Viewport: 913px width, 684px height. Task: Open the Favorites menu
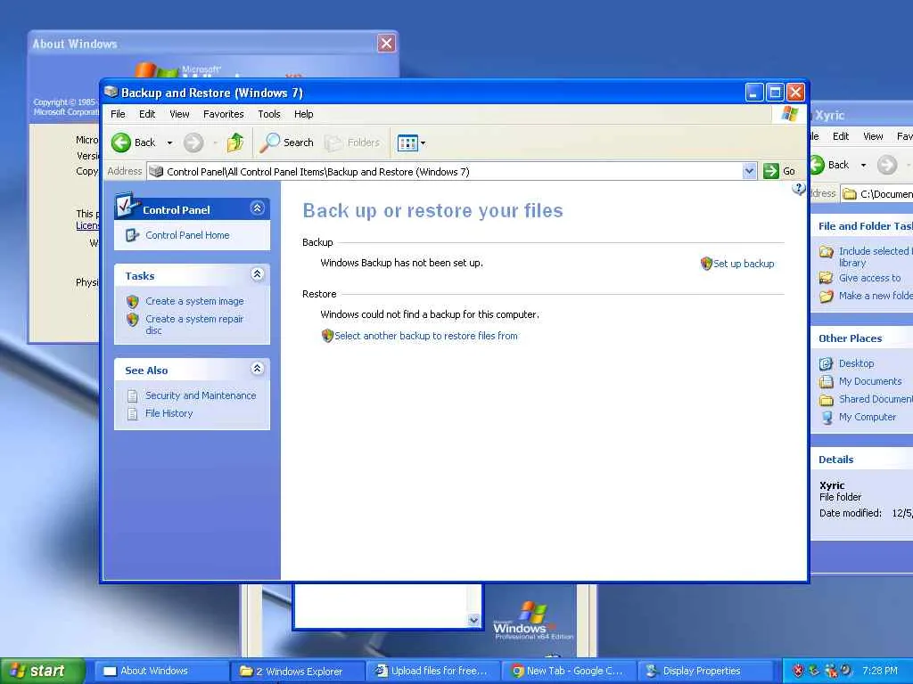224,114
